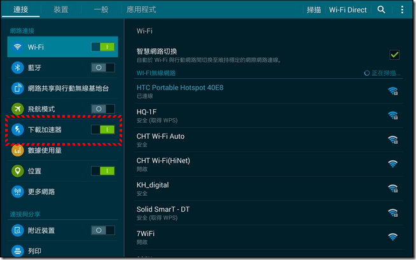Turn off the Wi-Fi switch

coord(102,47)
